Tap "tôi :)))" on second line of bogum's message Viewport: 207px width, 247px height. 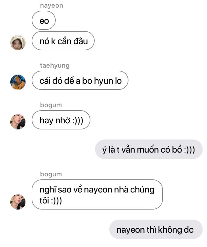(x=51, y=201)
